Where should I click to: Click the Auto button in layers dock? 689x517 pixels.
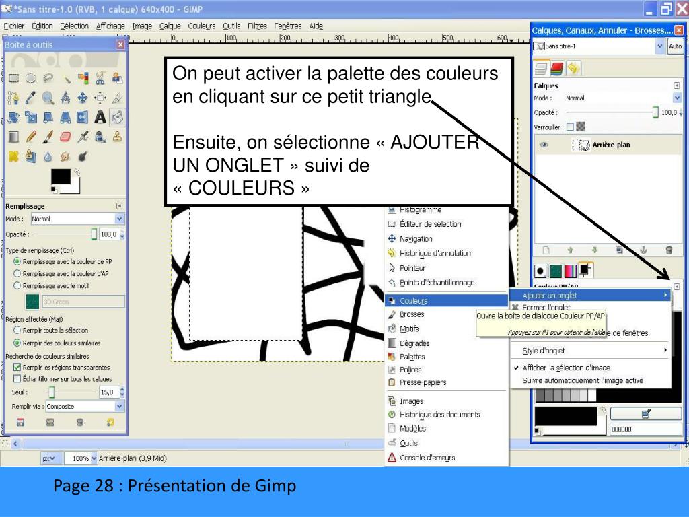(676, 46)
